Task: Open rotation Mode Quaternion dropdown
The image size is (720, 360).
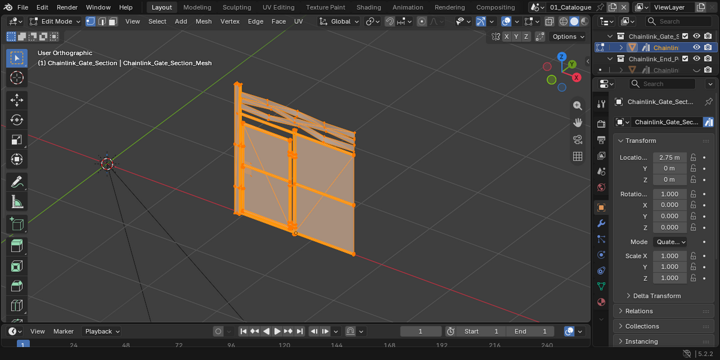Action: (x=670, y=242)
